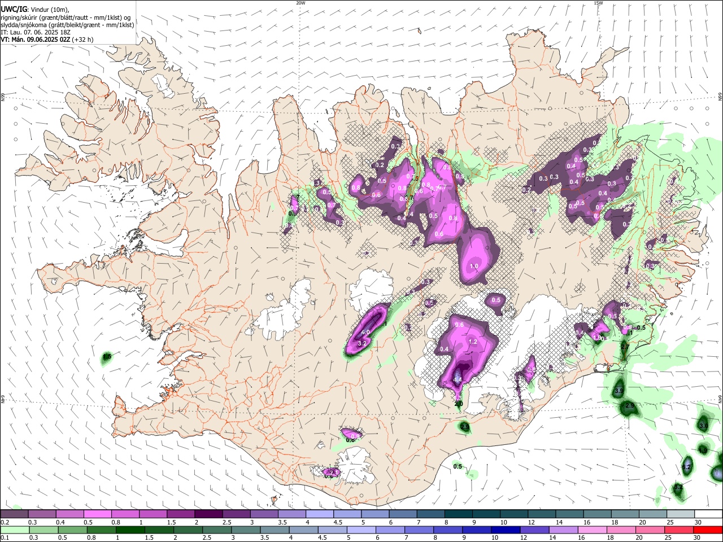Click the '20W' longitude label
723x542 pixels.
pos(300,3)
